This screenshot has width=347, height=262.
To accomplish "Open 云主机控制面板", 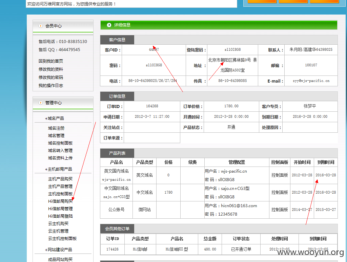I will tap(62, 239).
